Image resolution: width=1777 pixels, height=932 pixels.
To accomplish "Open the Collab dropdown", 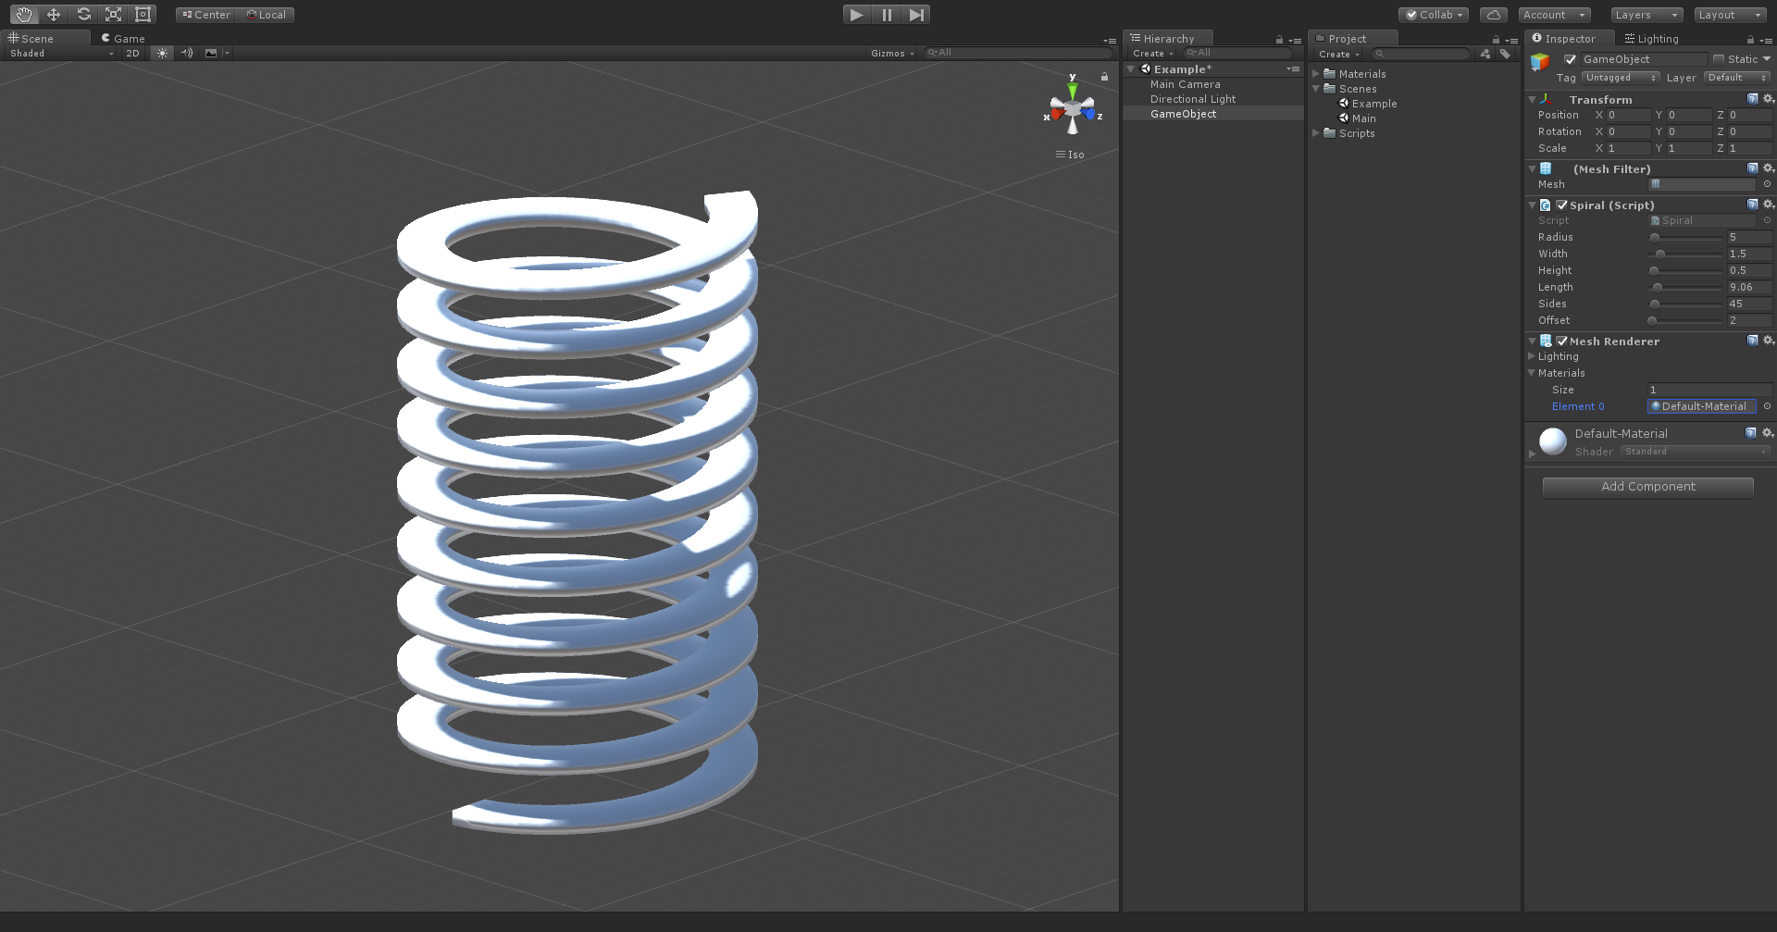I will pos(1434,15).
